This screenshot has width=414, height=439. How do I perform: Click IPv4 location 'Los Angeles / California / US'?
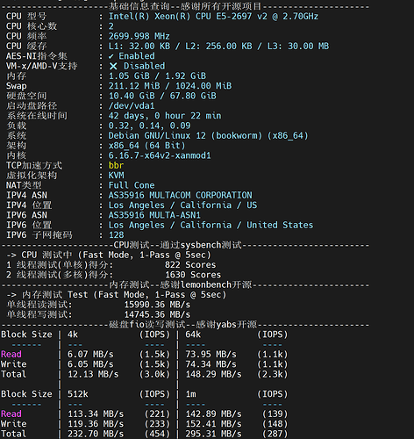coord(182,205)
